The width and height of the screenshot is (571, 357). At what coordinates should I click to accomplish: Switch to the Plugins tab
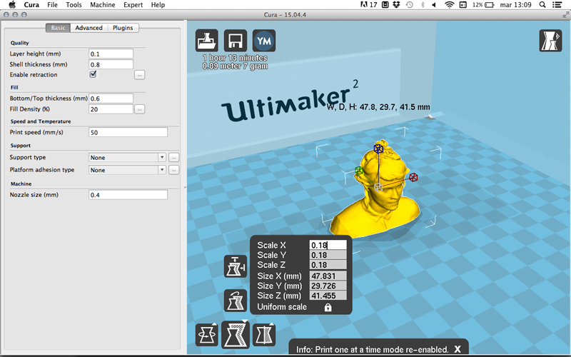point(123,28)
